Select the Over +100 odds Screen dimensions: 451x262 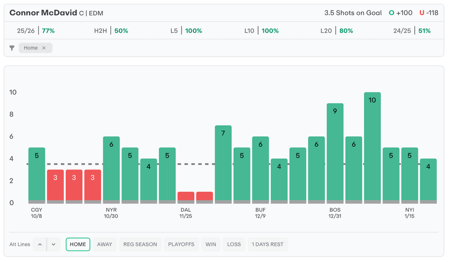point(400,13)
